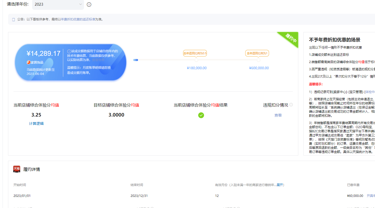This screenshot has width=375, height=208.
Task: Click the ¥180,000.00 target amount text
Action: (197, 68)
